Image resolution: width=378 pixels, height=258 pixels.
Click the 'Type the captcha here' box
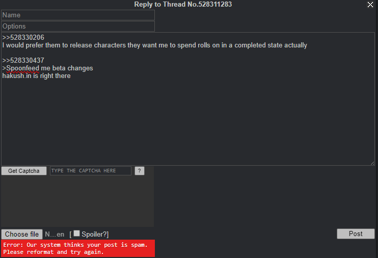(90, 171)
